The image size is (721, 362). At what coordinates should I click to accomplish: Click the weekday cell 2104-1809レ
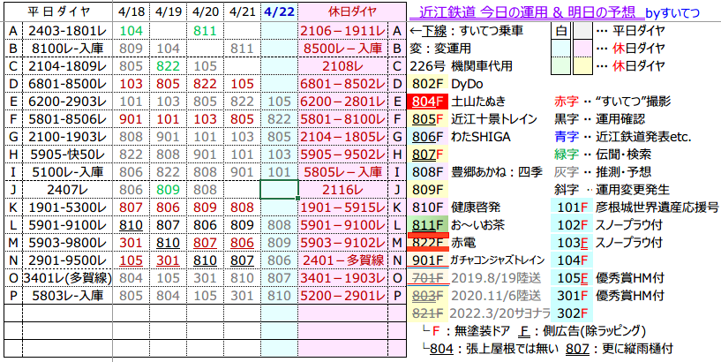click(x=68, y=66)
